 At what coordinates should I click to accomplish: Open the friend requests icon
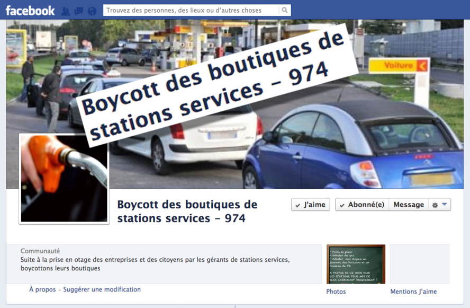pyautogui.click(x=66, y=12)
